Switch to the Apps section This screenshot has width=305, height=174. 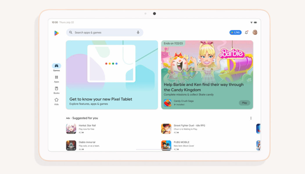(x=56, y=78)
